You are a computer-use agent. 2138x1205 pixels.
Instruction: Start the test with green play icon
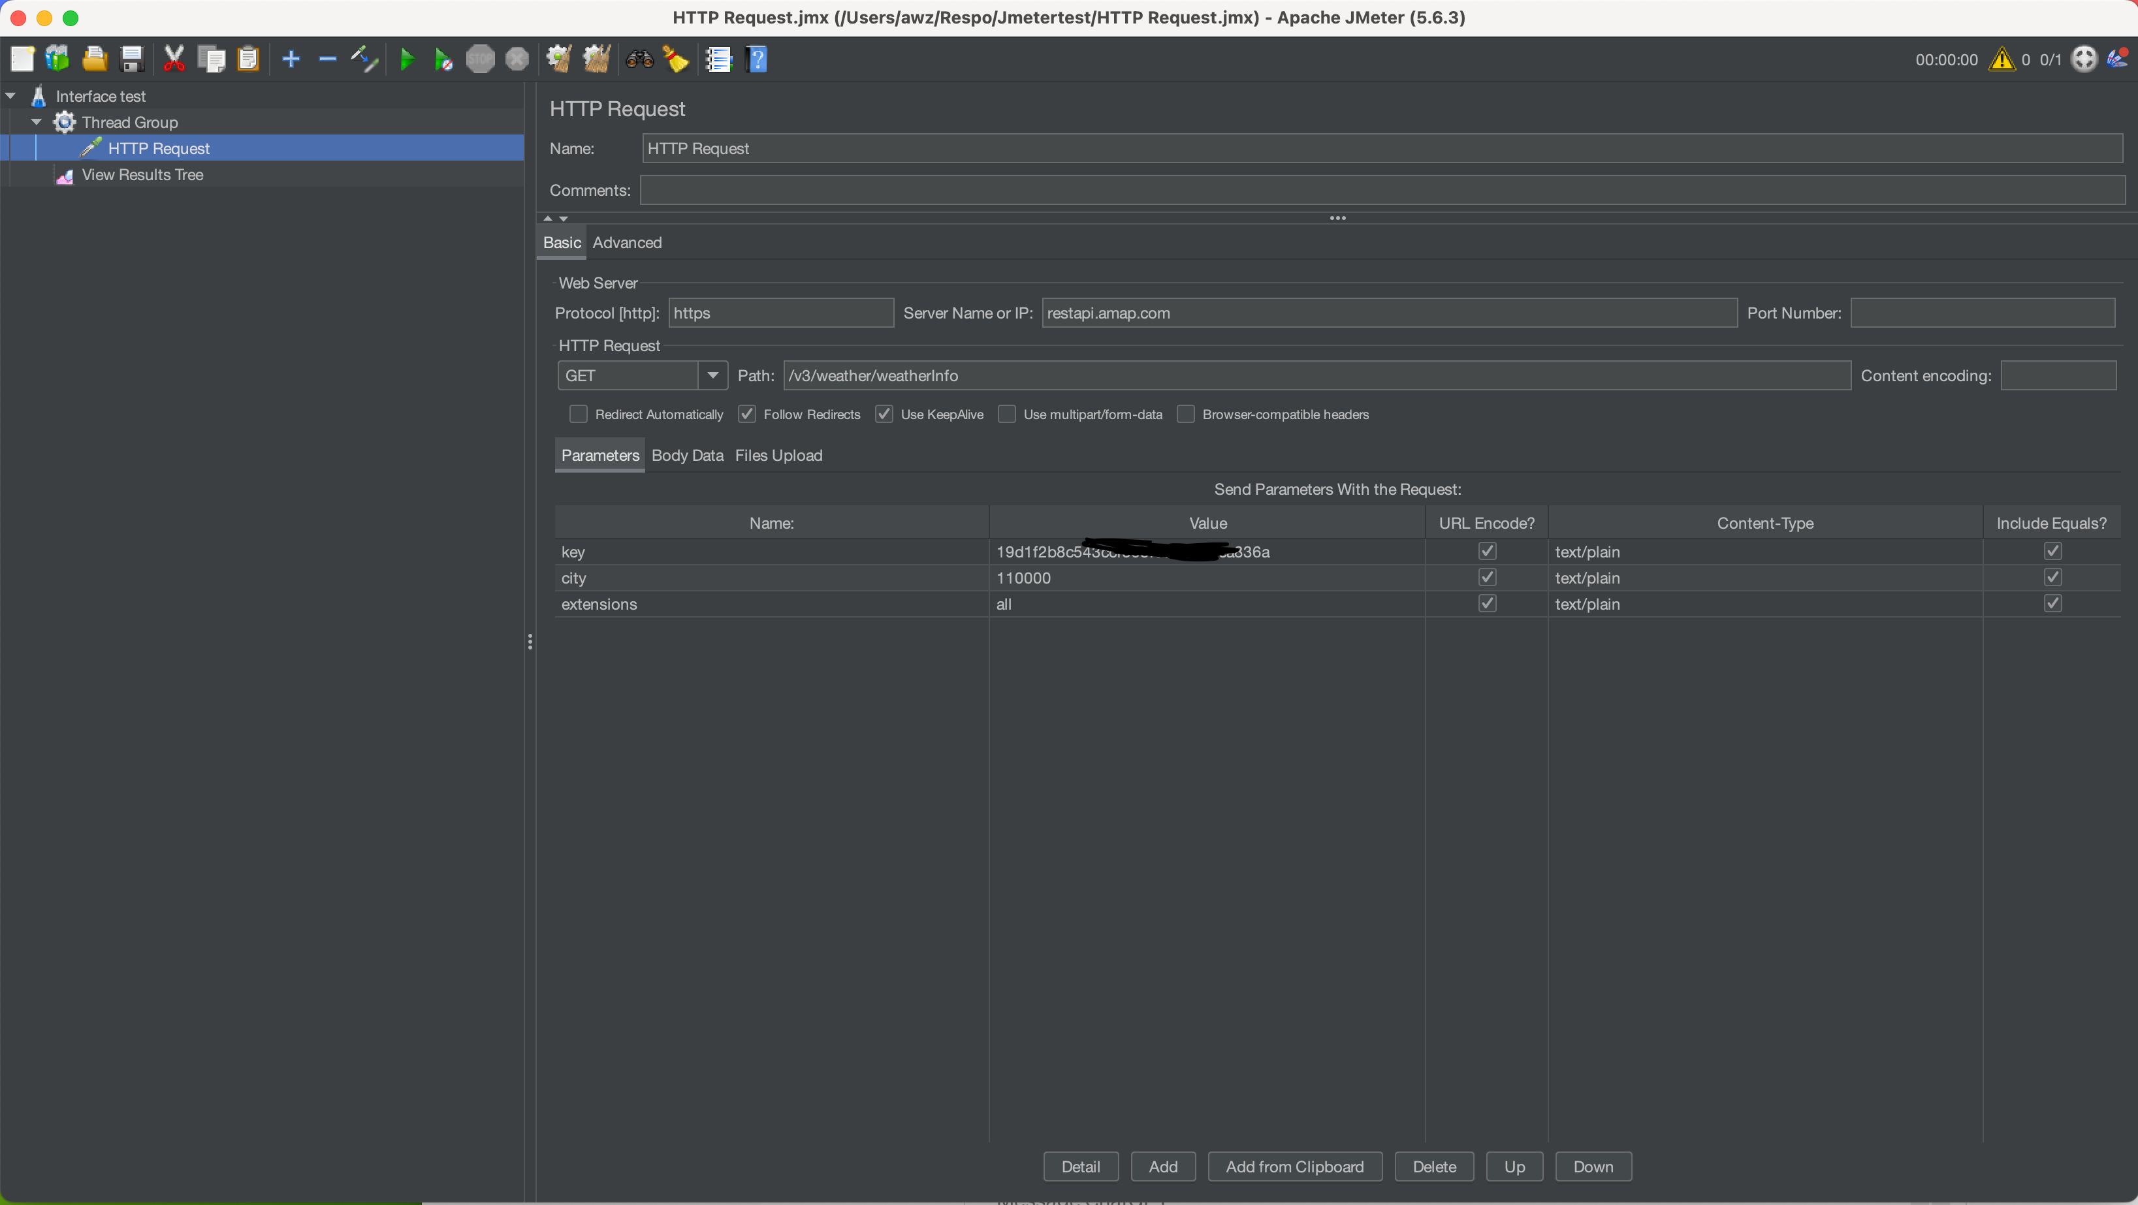click(407, 59)
